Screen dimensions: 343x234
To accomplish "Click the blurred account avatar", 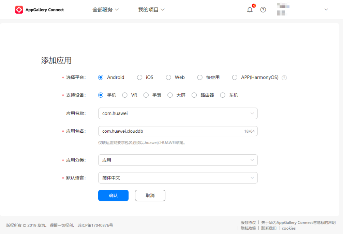I will (x=283, y=9).
